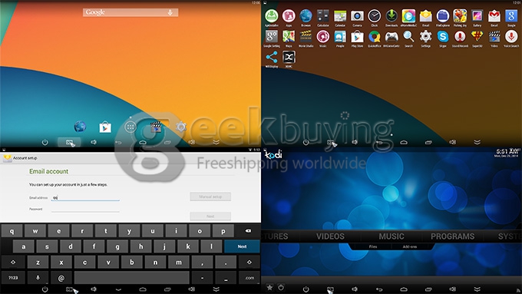This screenshot has width=522, height=294.
Task: Open the WifiDisplay share app
Action: [x=271, y=58]
